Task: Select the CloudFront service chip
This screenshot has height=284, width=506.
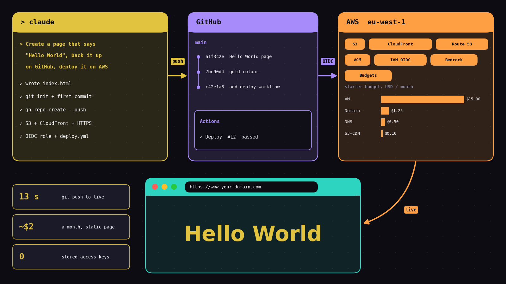Action: [400, 44]
